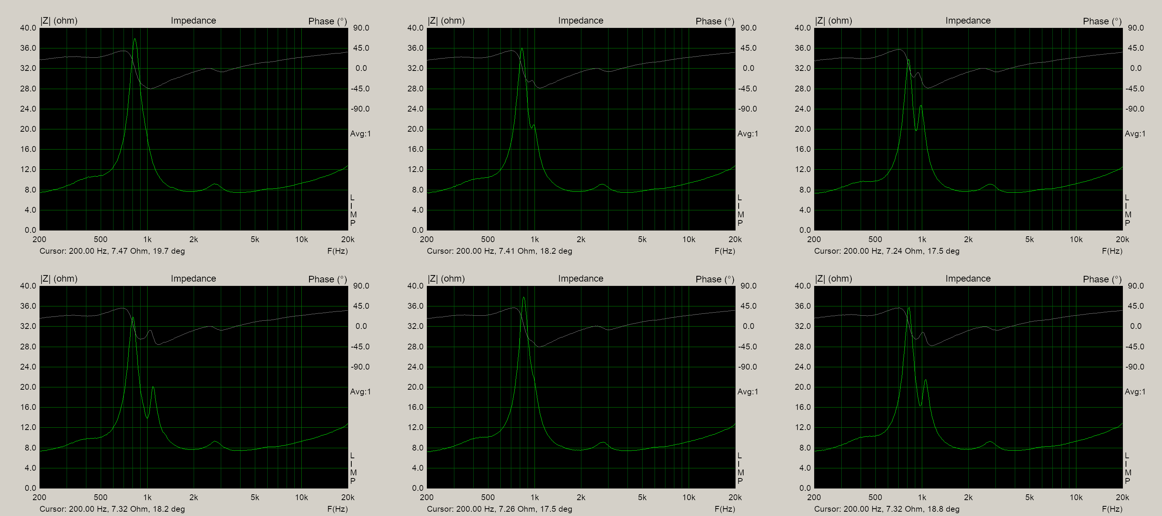1162x516 pixels.
Task: Click the cursor readout showing 7.32 Ohm, 18.8 deg
Action: tap(887, 509)
